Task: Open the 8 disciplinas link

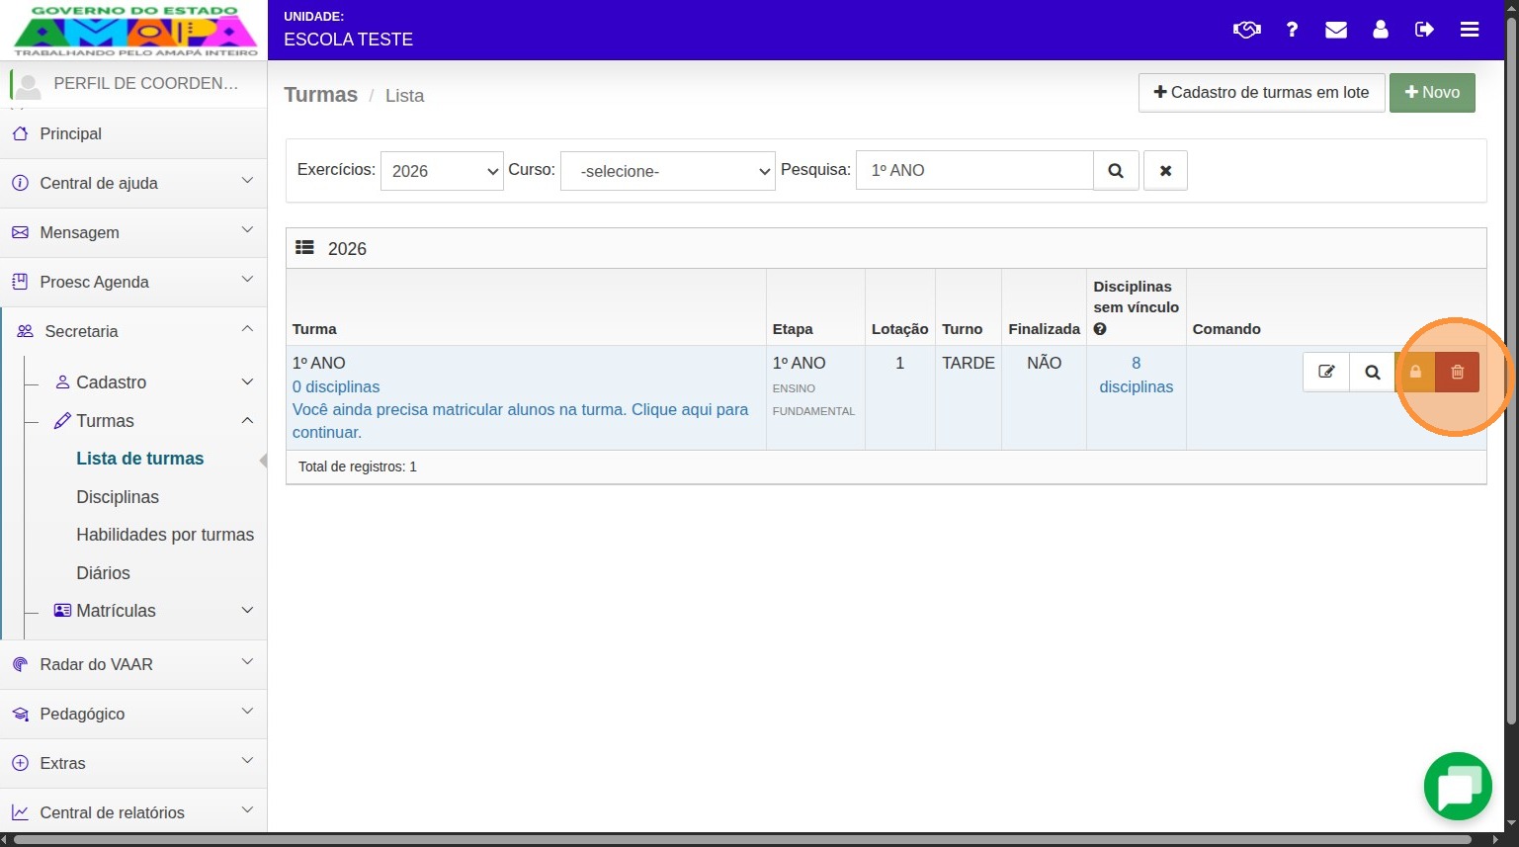Action: pos(1137,375)
